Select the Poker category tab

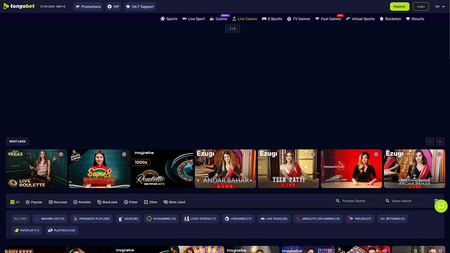pos(130,202)
